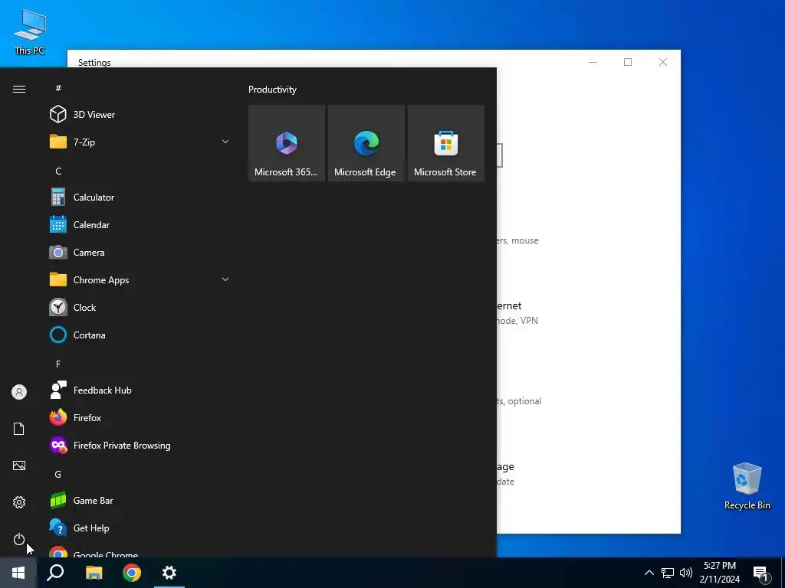
Task: Open Pictures from the Start sidebar
Action: [x=19, y=465]
